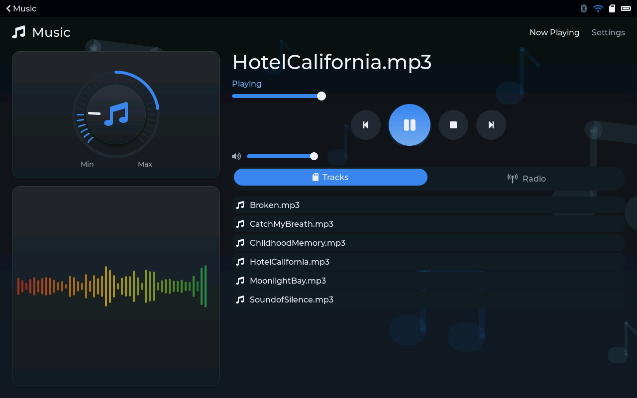This screenshot has height=398, width=637.
Task: Click the music note icon beside Broken.mp3
Action: 240,205
